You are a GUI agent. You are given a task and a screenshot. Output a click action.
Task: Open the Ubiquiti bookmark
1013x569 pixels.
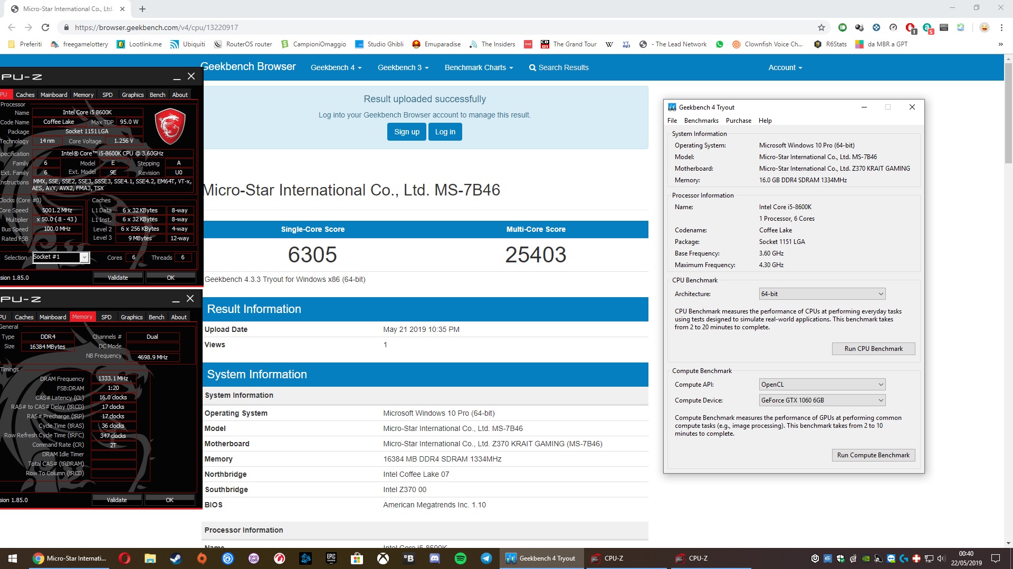(187, 44)
